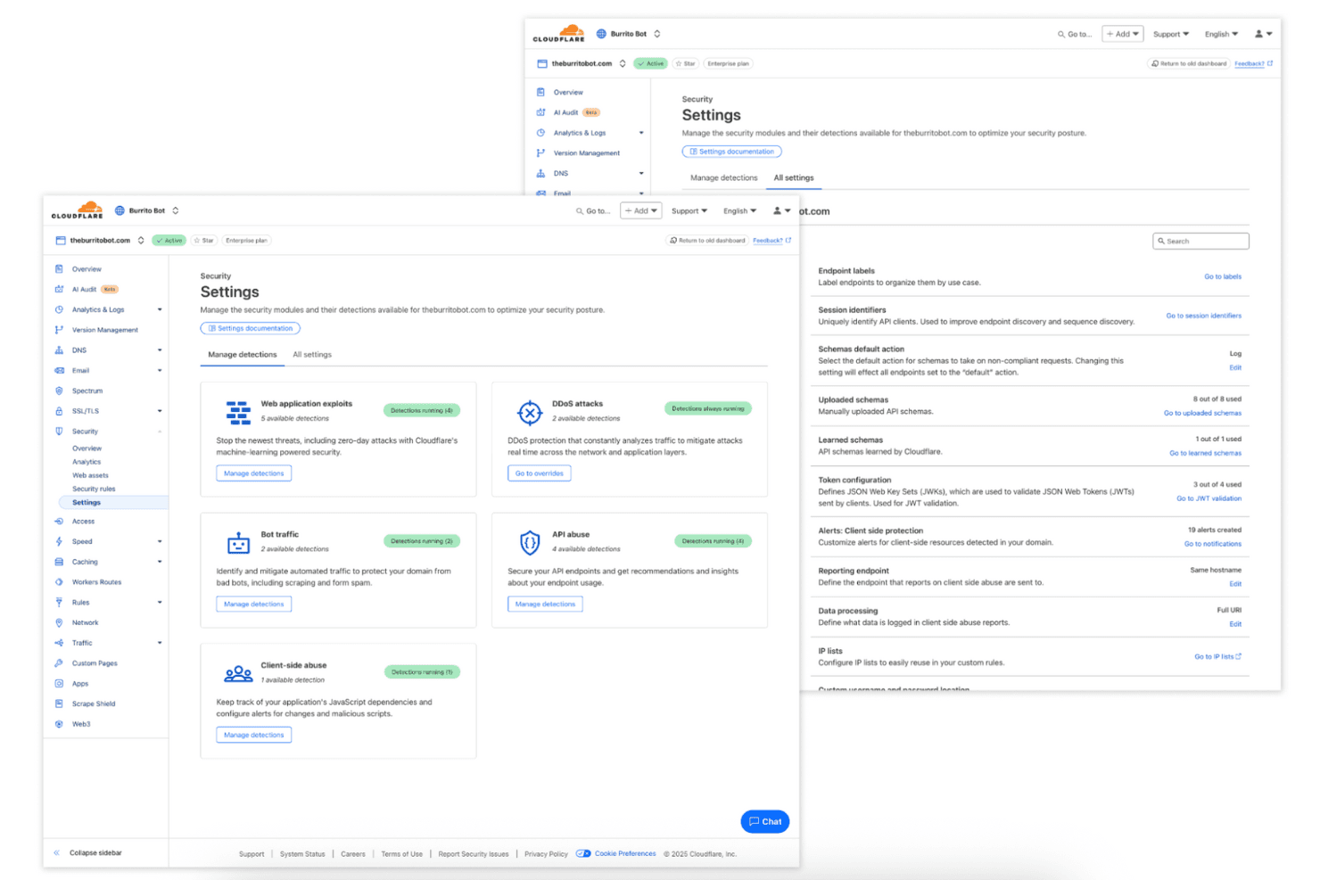The image size is (1320, 880).
Task: Click Edit for Reporting endpoint
Action: point(1235,584)
